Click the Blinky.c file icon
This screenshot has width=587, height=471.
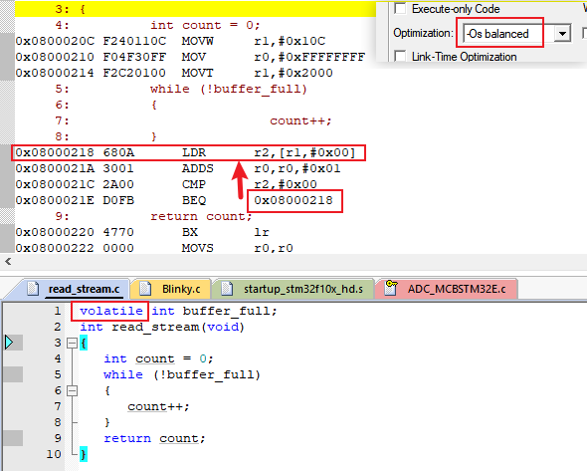[145, 289]
